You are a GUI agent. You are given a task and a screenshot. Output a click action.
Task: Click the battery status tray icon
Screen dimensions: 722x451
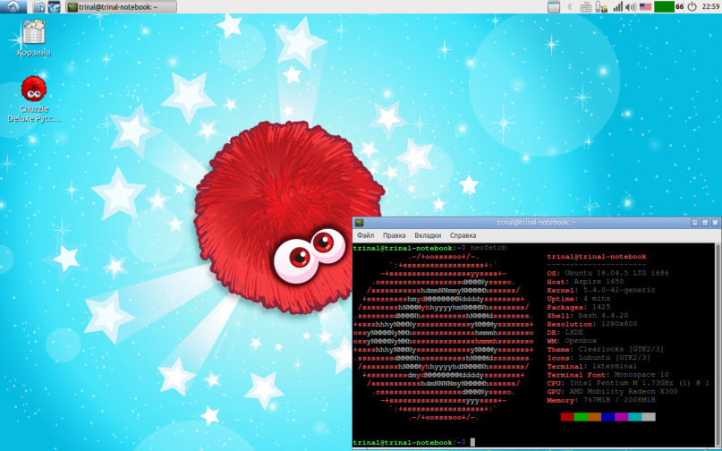(598, 6)
